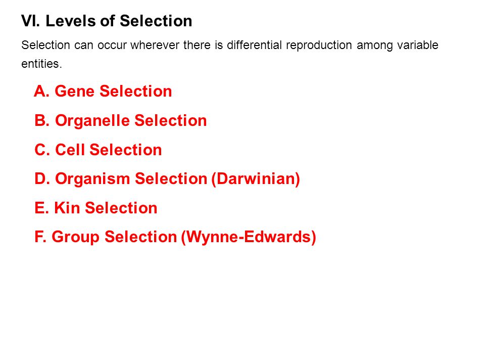Image resolution: width=485 pixels, height=364 pixels.
Task: Click the word 'Organism' in item D
Action: (92, 179)
